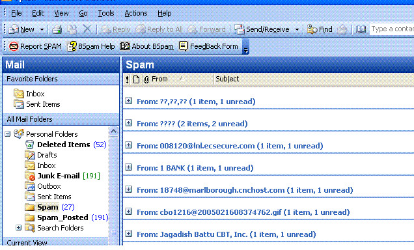Click the From: 1 BANK group text
This screenshot has width=414, height=250.
pyautogui.click(x=195, y=168)
